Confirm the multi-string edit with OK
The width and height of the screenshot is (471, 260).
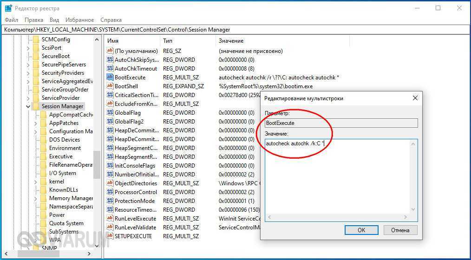361,230
